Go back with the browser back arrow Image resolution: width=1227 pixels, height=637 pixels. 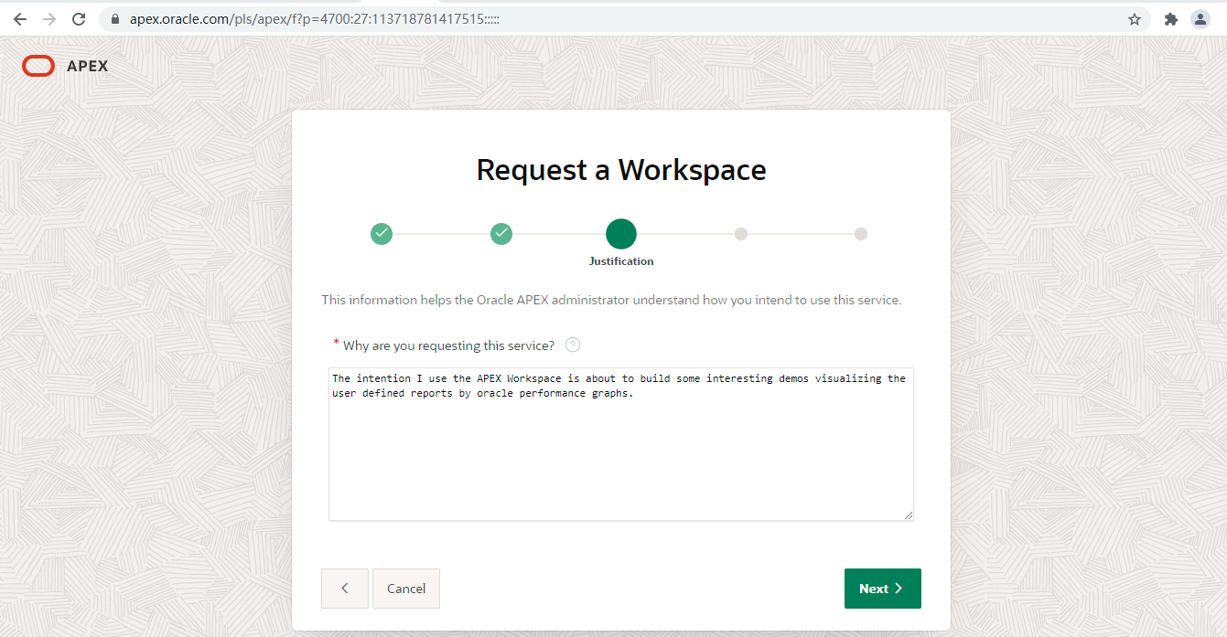[20, 18]
